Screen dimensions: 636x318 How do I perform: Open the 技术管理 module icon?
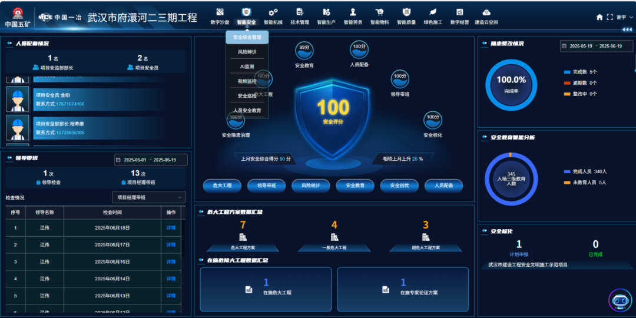click(x=300, y=12)
